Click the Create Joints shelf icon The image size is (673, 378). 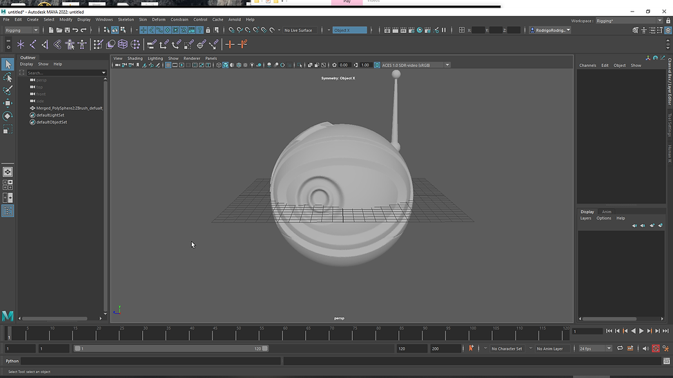coord(32,44)
